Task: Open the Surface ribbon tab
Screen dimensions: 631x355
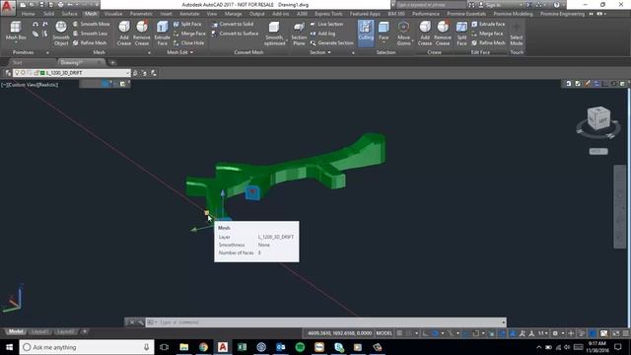Action: coord(69,14)
